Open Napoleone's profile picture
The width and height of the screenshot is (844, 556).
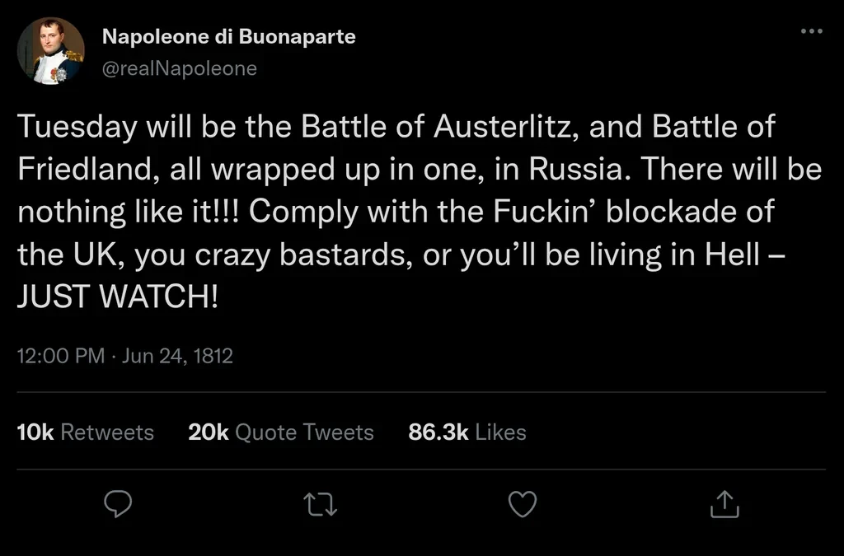point(50,51)
